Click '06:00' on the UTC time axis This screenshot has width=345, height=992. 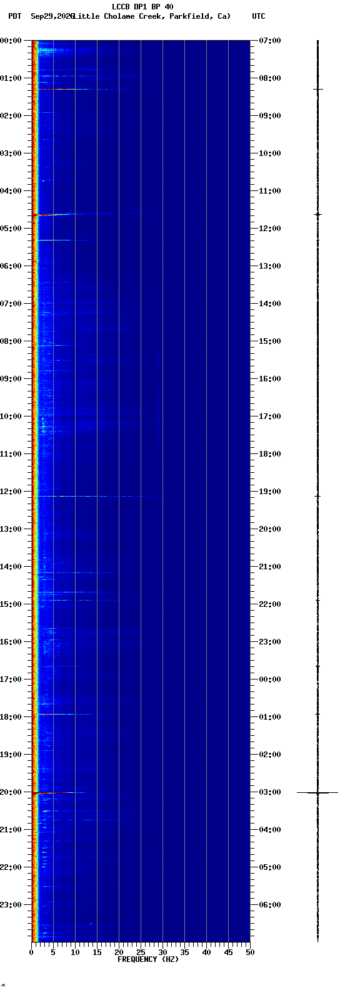(x=270, y=905)
